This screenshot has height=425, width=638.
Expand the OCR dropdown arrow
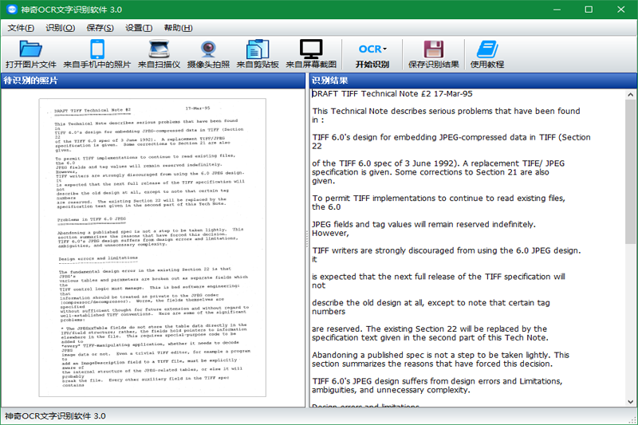tap(385, 49)
